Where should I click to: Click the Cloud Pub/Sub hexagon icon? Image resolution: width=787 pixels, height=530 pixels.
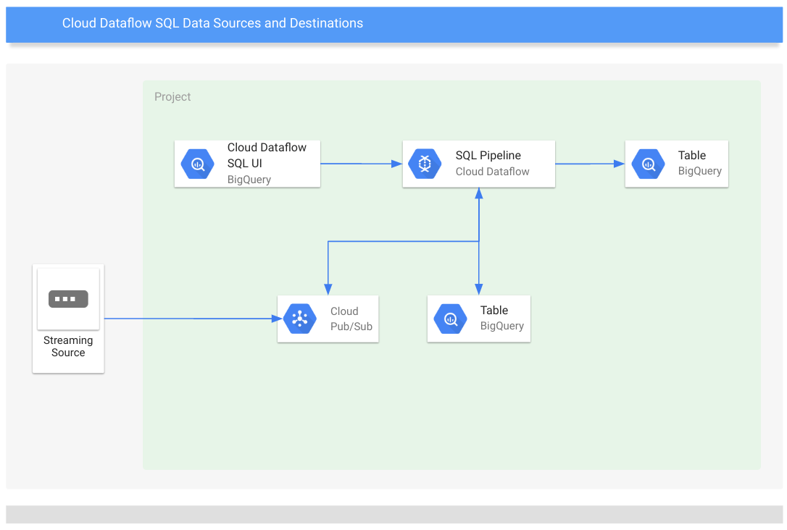tap(299, 319)
